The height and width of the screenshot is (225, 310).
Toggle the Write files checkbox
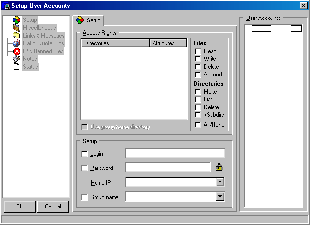(x=198, y=59)
